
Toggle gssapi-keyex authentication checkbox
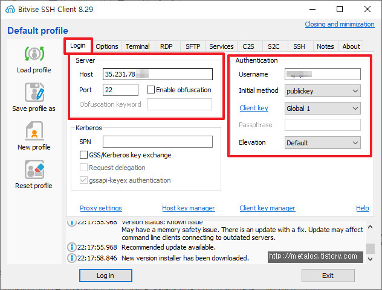[83, 180]
